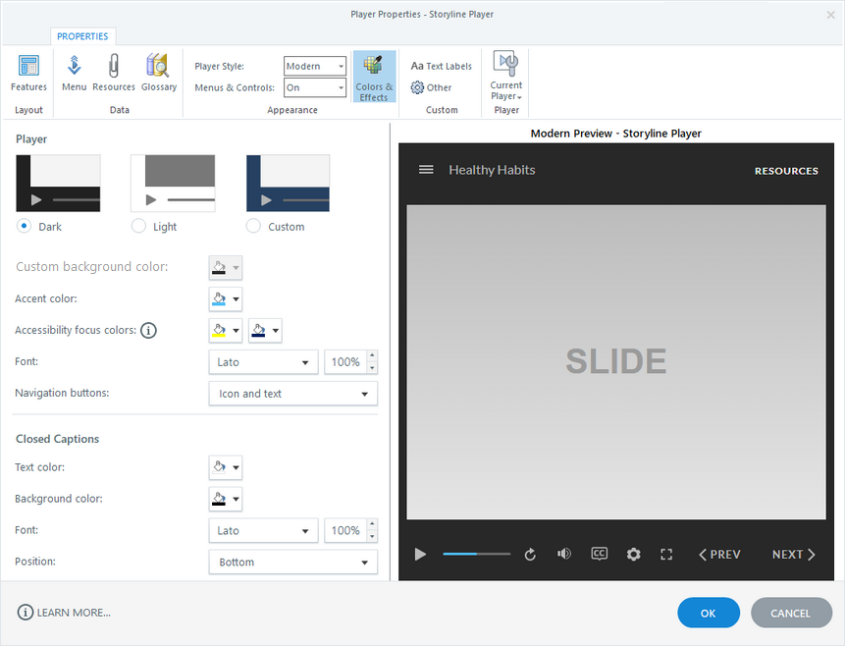Click the hamburger menu in preview
845x646 pixels.
pos(426,170)
